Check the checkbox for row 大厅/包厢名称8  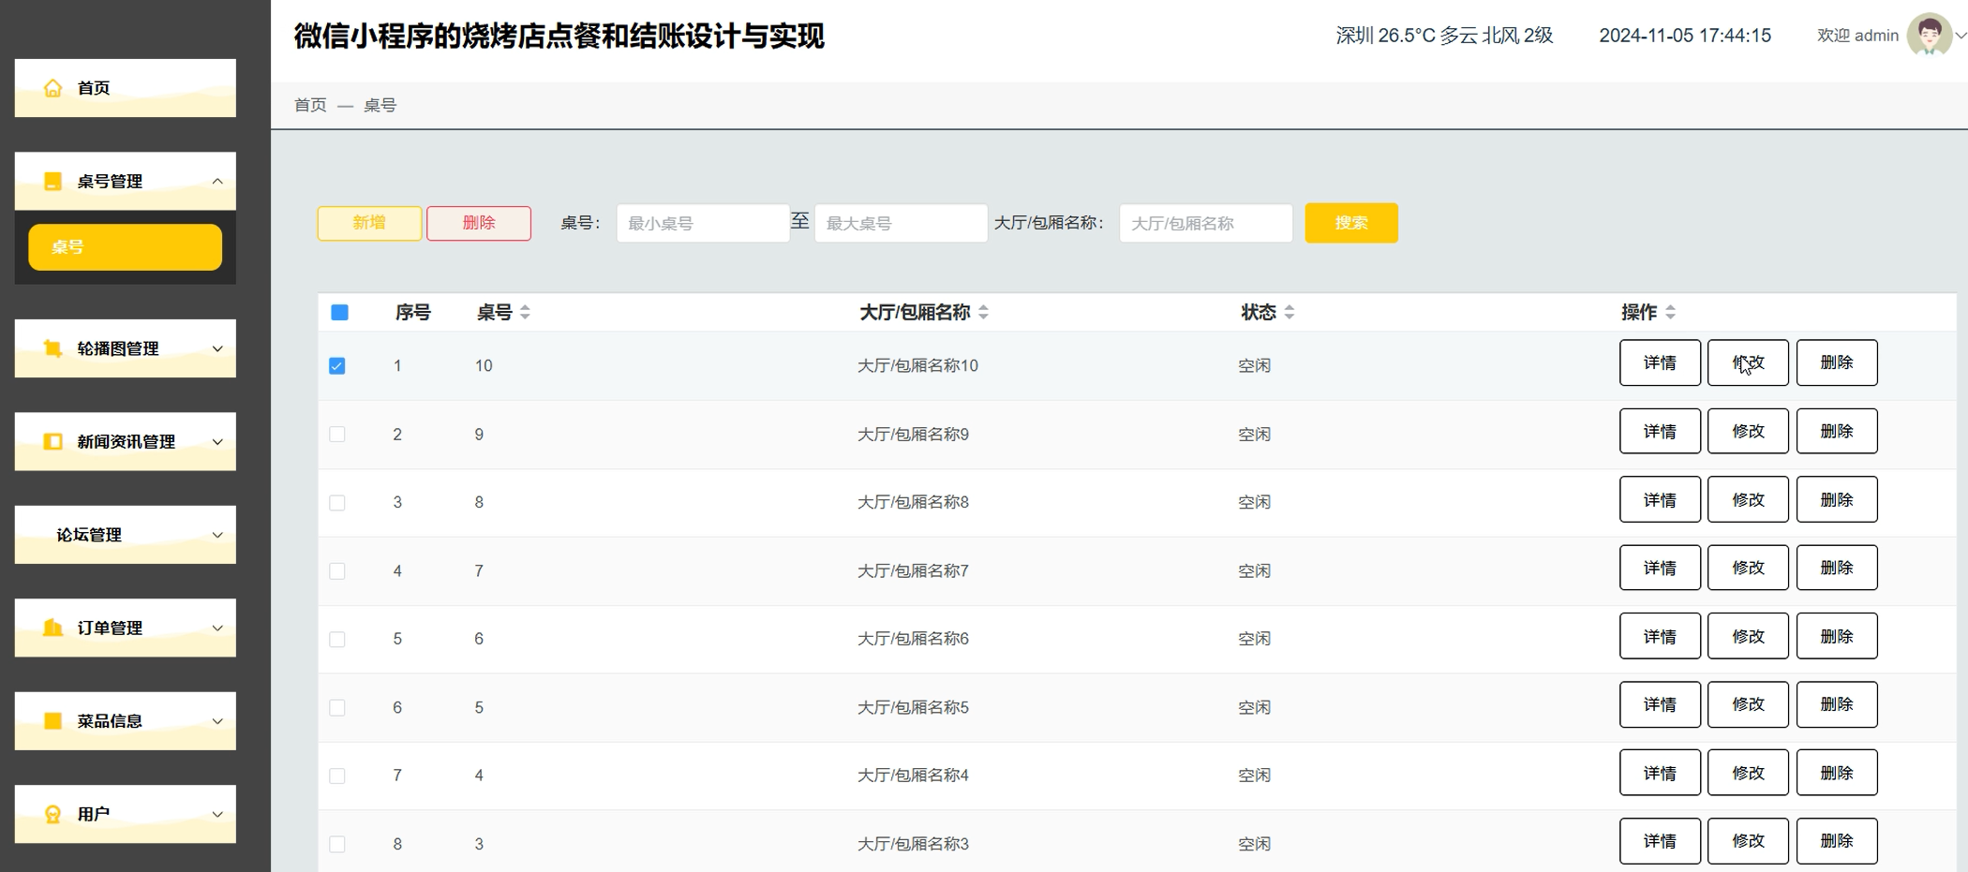point(337,502)
